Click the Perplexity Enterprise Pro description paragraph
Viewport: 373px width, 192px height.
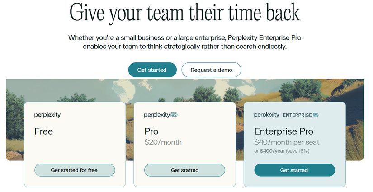click(x=185, y=42)
